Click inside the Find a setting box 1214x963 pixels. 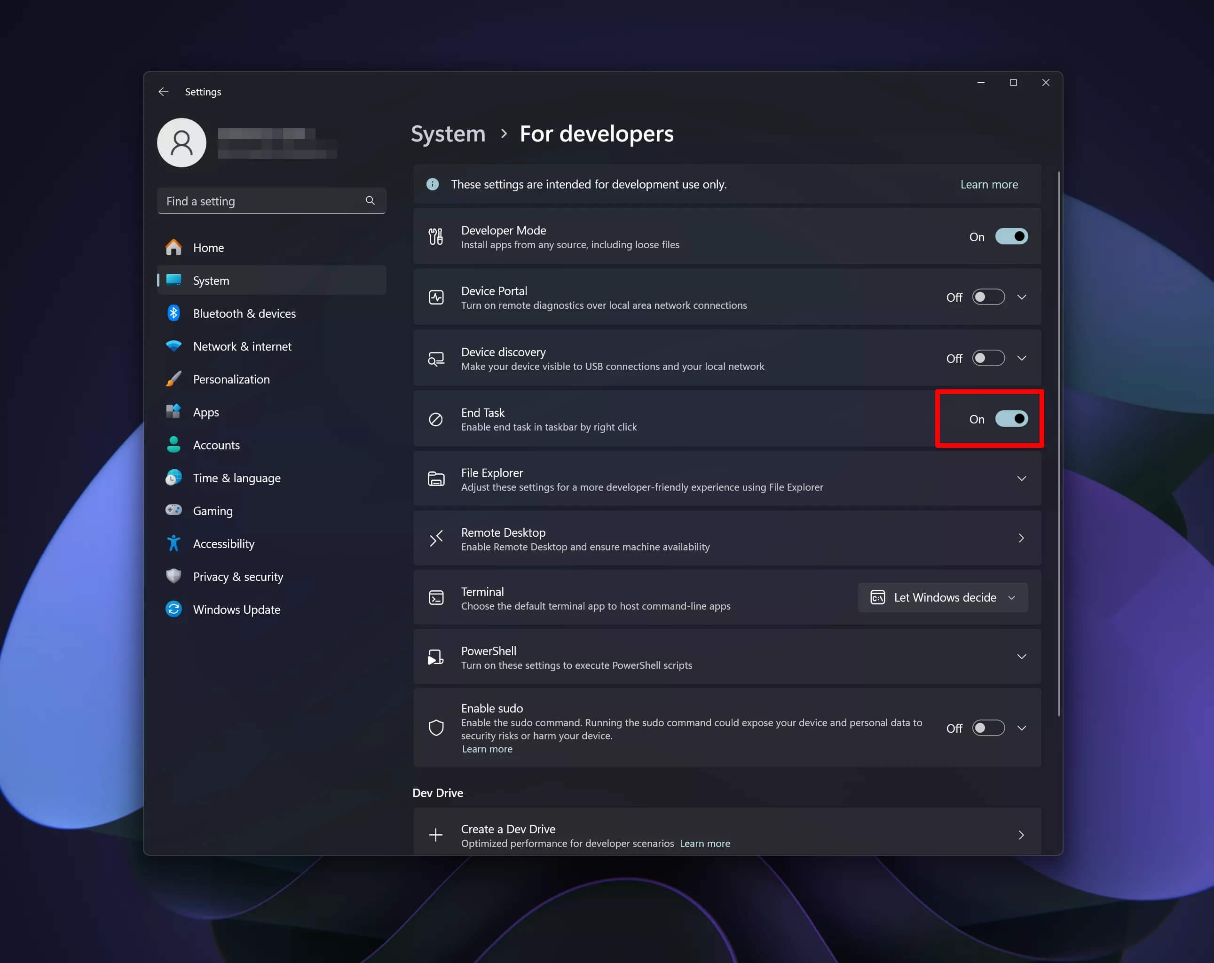tap(271, 201)
